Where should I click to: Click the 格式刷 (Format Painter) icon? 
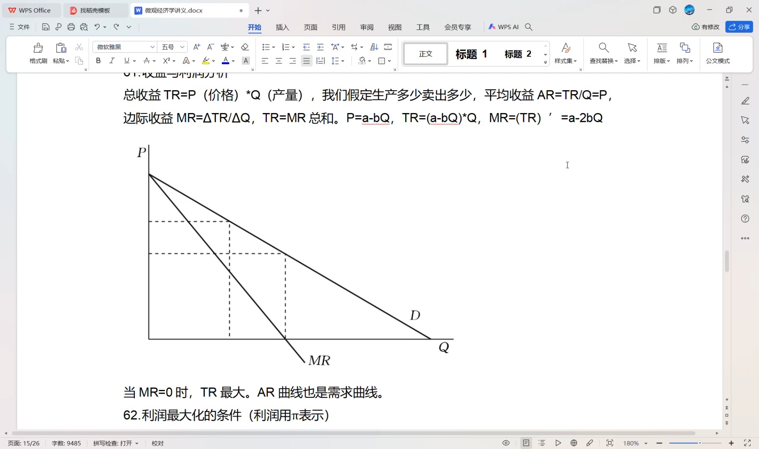38,53
